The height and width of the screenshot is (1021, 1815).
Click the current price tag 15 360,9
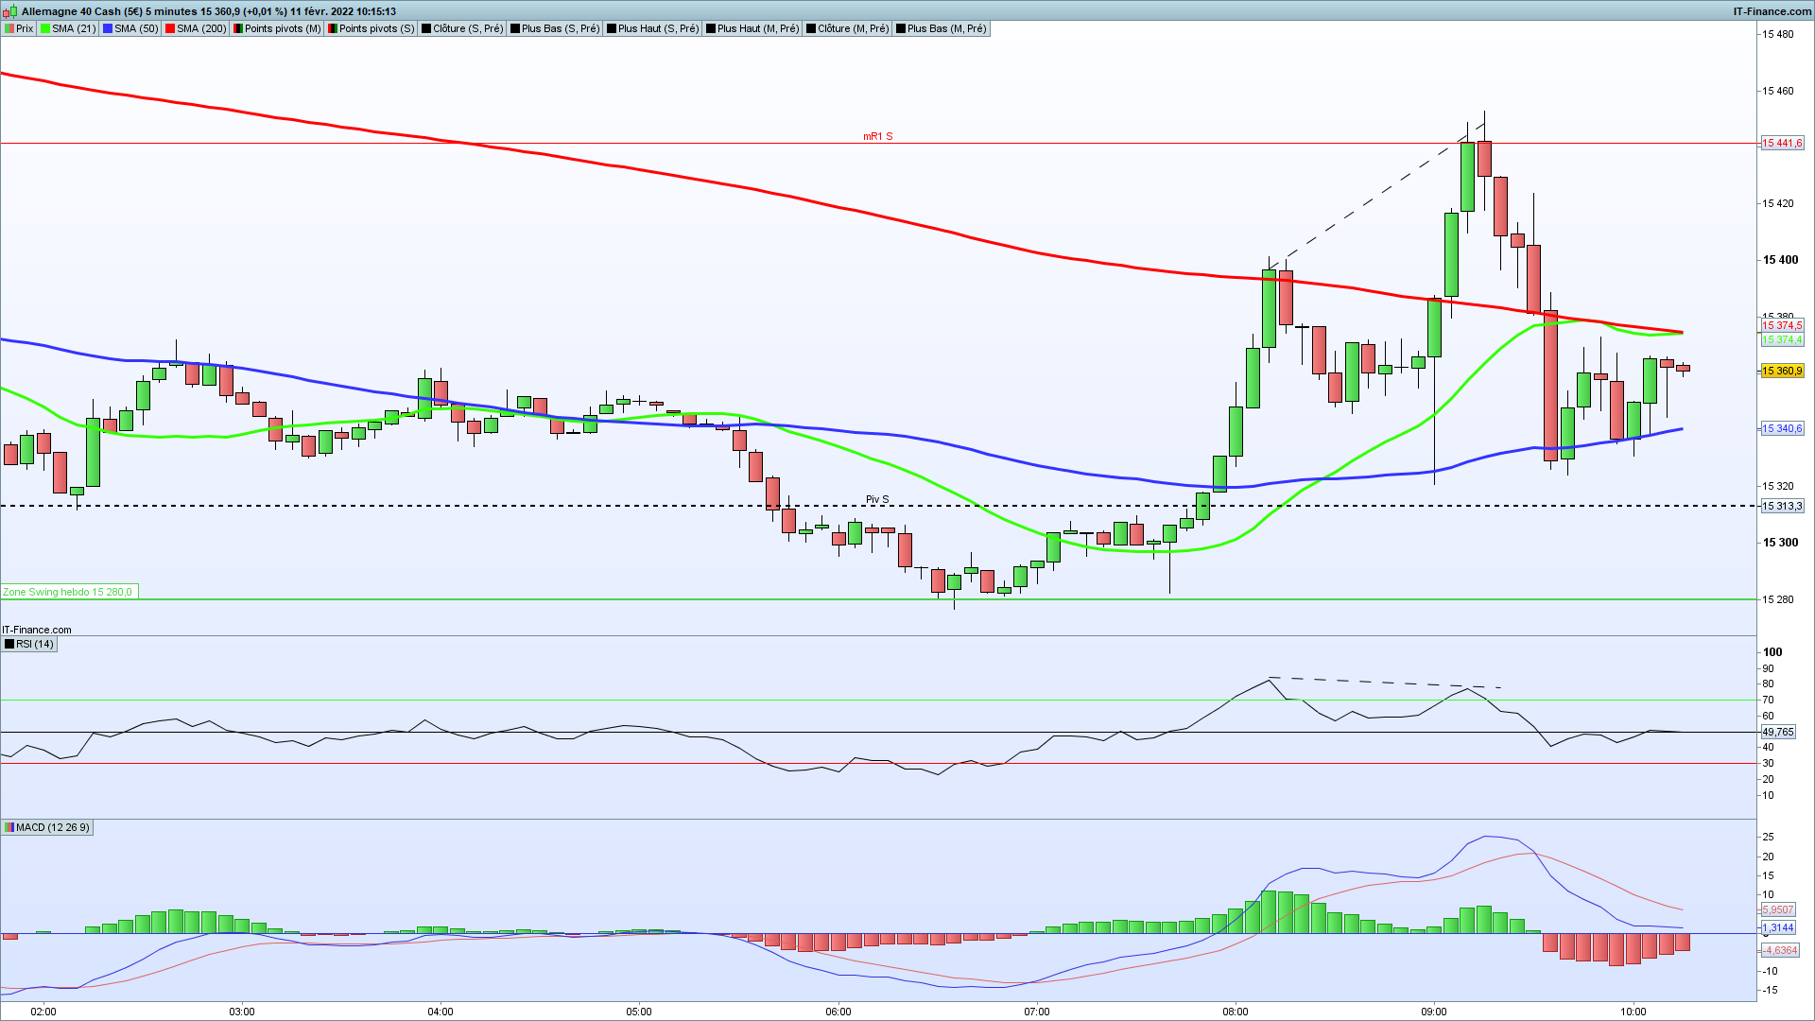pos(1782,371)
